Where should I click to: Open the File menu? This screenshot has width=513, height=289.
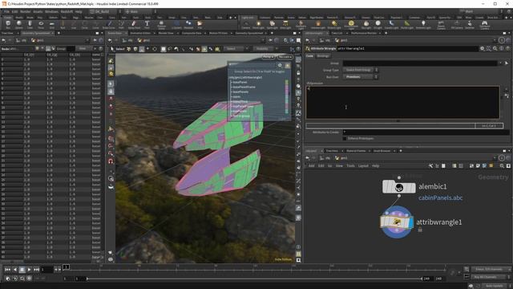pyautogui.click(x=6, y=11)
